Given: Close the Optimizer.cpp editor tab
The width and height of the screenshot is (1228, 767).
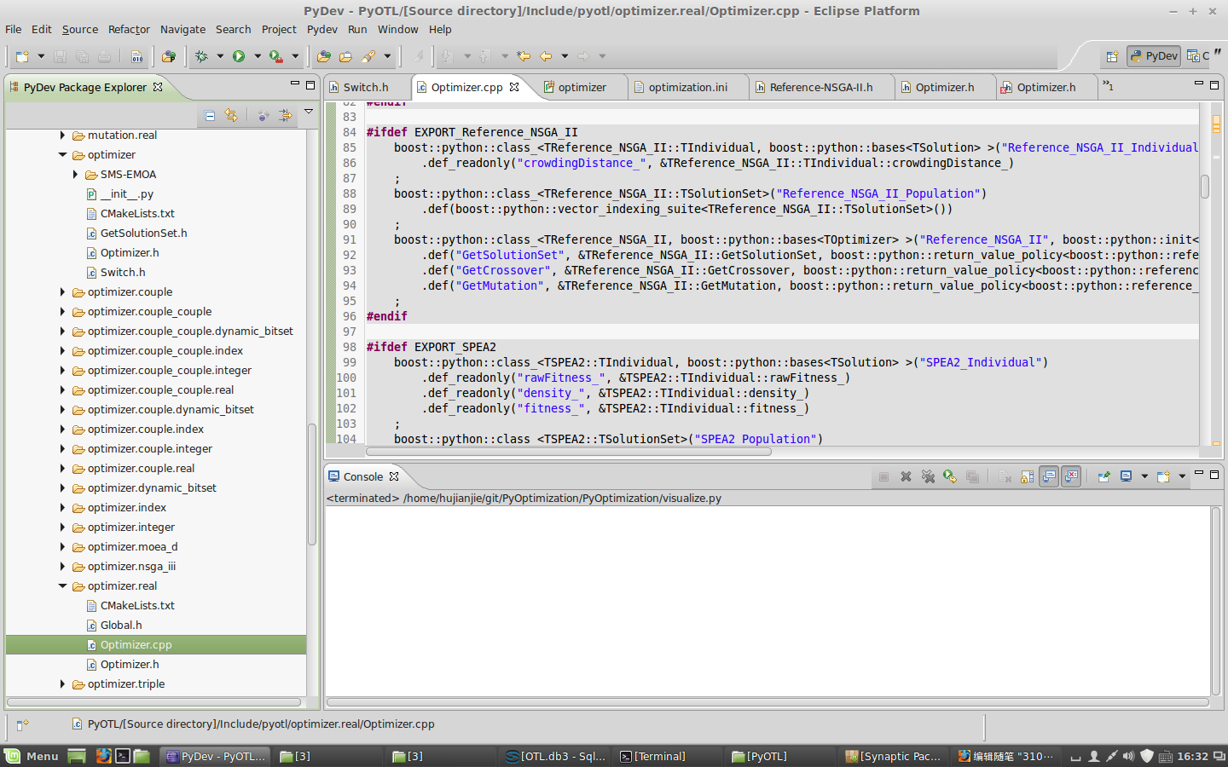Looking at the screenshot, I should 514,87.
